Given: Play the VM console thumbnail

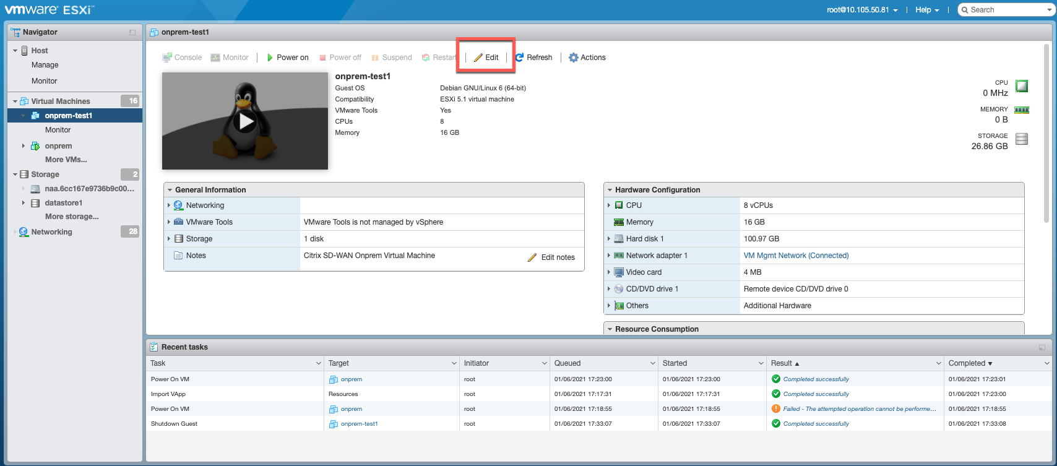Looking at the screenshot, I should click(x=246, y=121).
